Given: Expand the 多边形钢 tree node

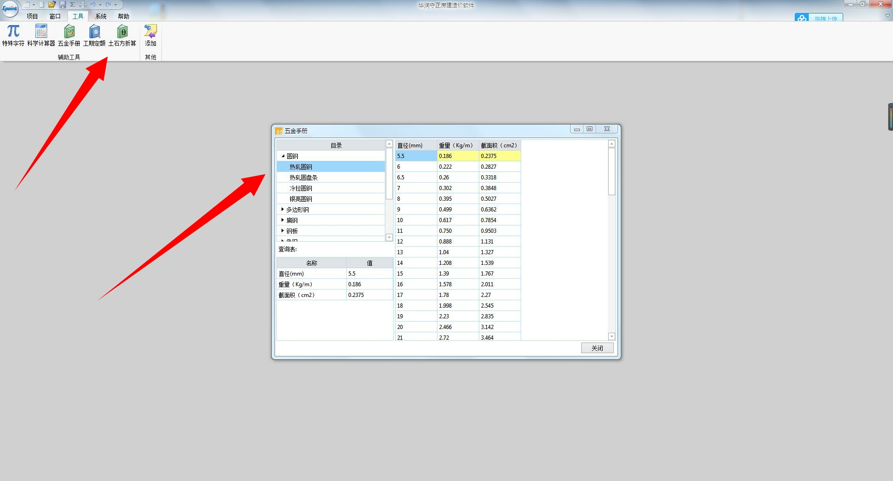Looking at the screenshot, I should (x=282, y=210).
